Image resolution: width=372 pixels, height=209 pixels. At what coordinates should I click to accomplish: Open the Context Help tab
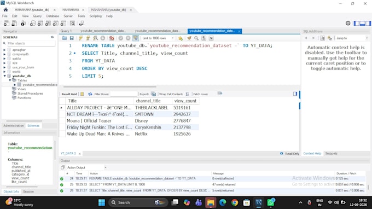[x=312, y=154]
